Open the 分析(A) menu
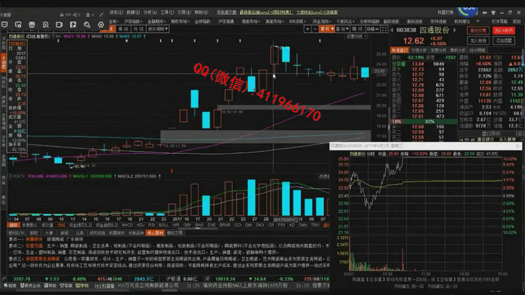This screenshot has height=295, width=525. click(150, 13)
